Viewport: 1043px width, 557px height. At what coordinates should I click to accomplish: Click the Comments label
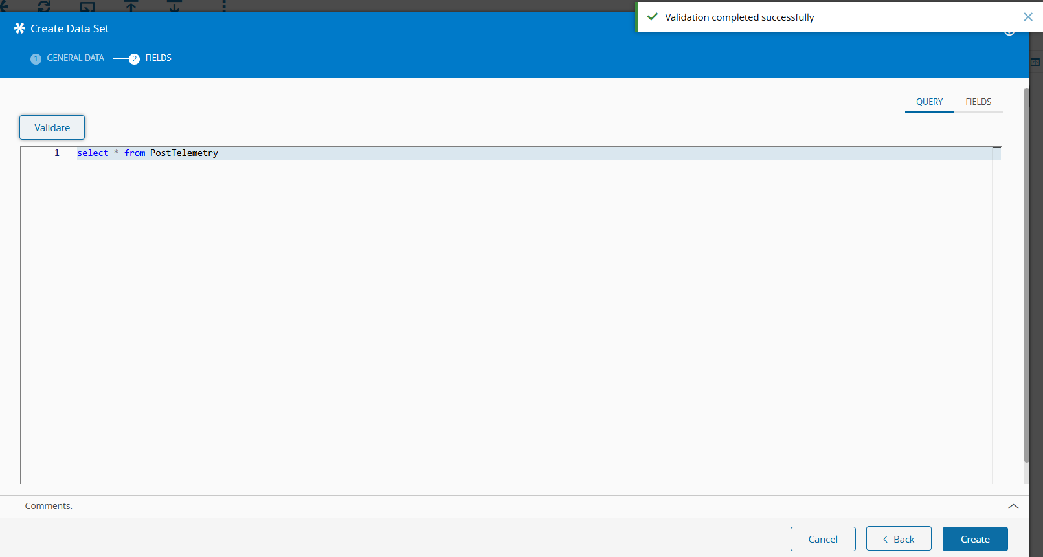(49, 506)
